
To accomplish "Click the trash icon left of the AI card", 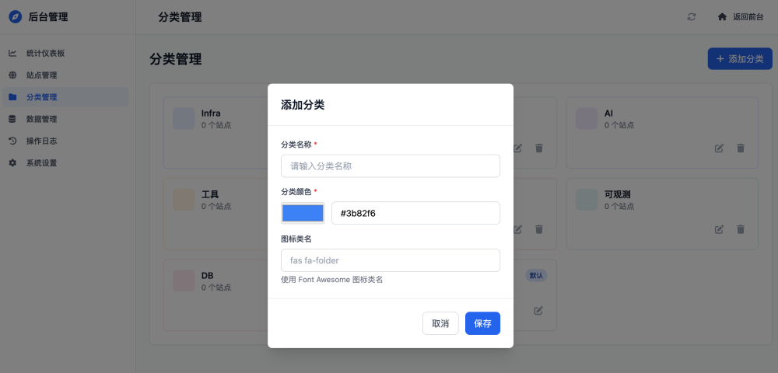I will tap(539, 148).
